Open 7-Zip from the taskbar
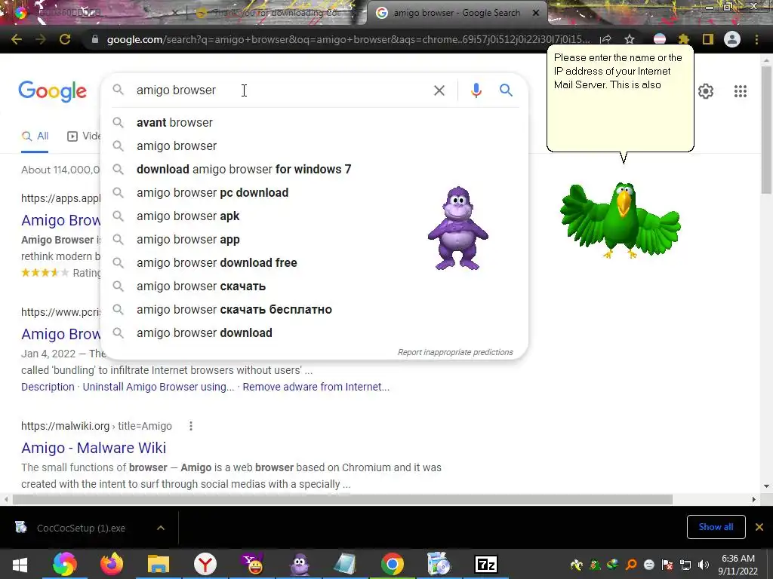 coord(485,564)
